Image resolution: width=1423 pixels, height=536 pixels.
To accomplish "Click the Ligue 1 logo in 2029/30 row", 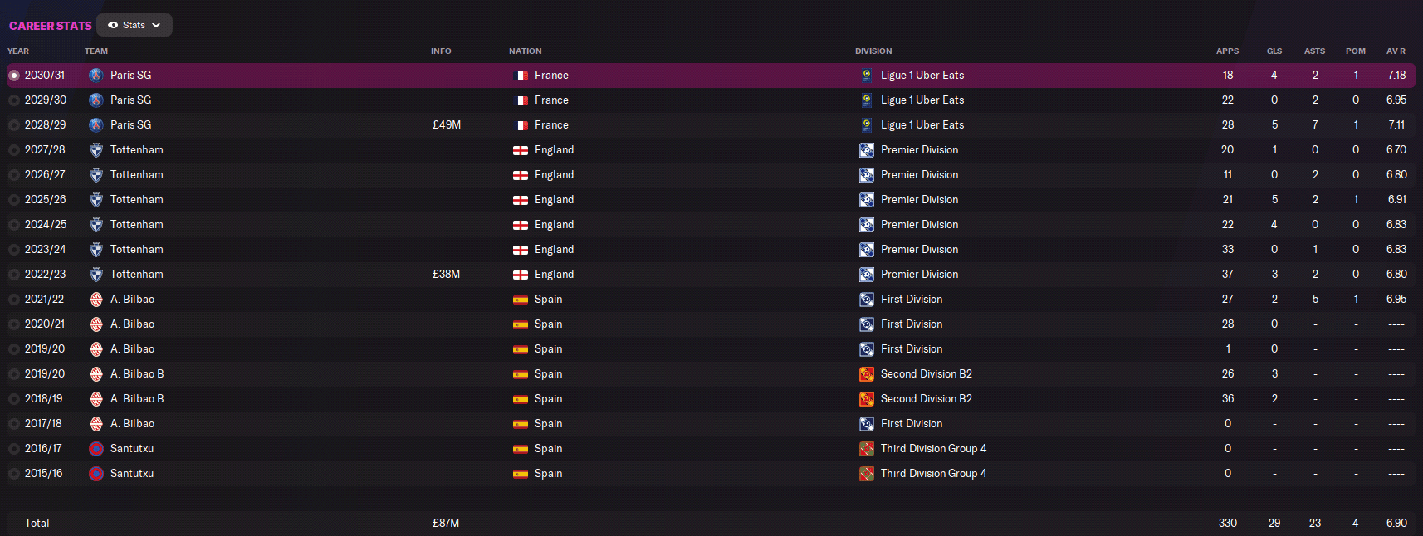I will coord(867,100).
